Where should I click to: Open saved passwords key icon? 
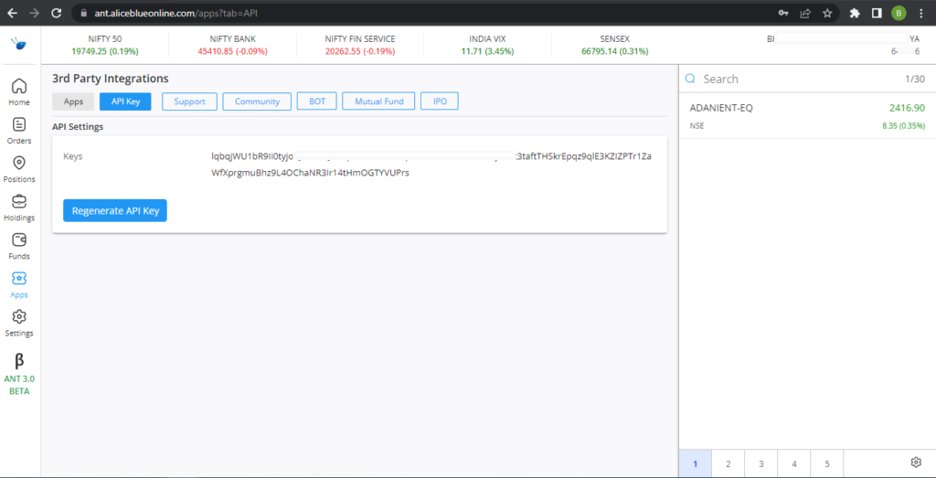click(783, 13)
